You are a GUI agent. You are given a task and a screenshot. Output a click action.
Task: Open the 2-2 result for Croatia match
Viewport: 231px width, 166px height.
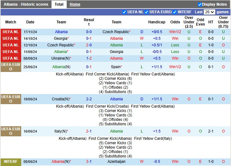[89, 99]
